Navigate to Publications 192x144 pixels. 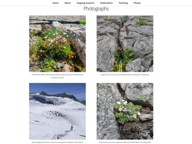click(x=106, y=3)
